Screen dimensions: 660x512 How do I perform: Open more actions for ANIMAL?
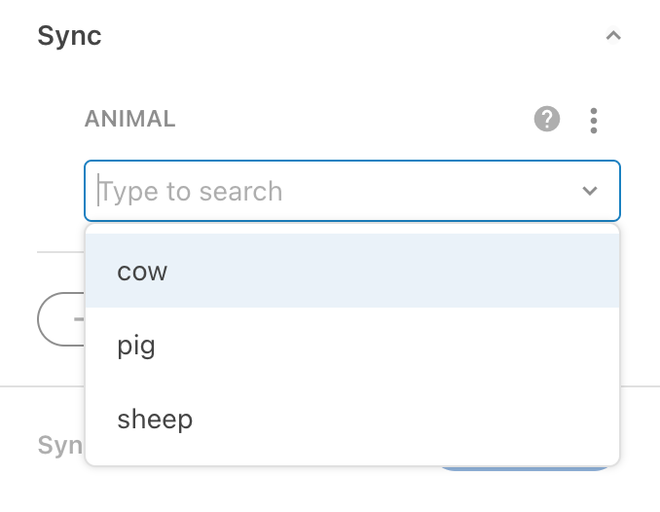click(594, 120)
